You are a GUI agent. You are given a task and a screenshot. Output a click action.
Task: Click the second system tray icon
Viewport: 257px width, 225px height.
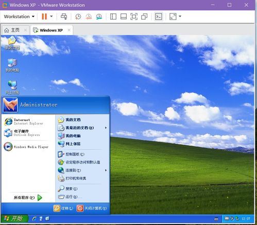click(x=232, y=218)
